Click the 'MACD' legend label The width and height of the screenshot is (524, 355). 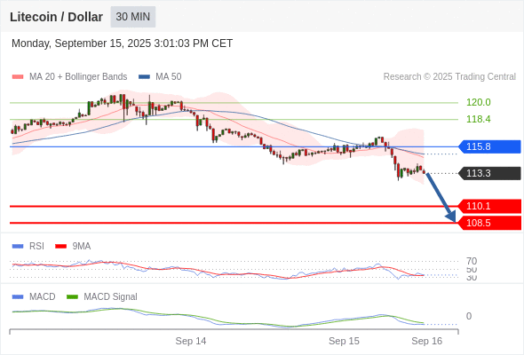pyautogui.click(x=43, y=297)
